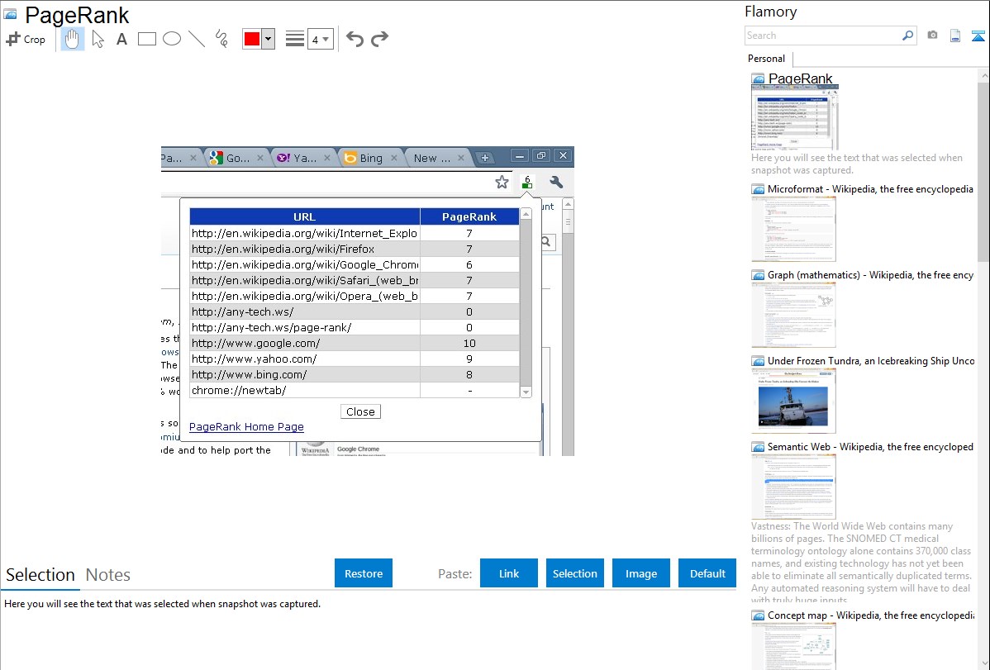This screenshot has width=990, height=670.
Task: Switch to the Selection tab
Action: coord(40,575)
